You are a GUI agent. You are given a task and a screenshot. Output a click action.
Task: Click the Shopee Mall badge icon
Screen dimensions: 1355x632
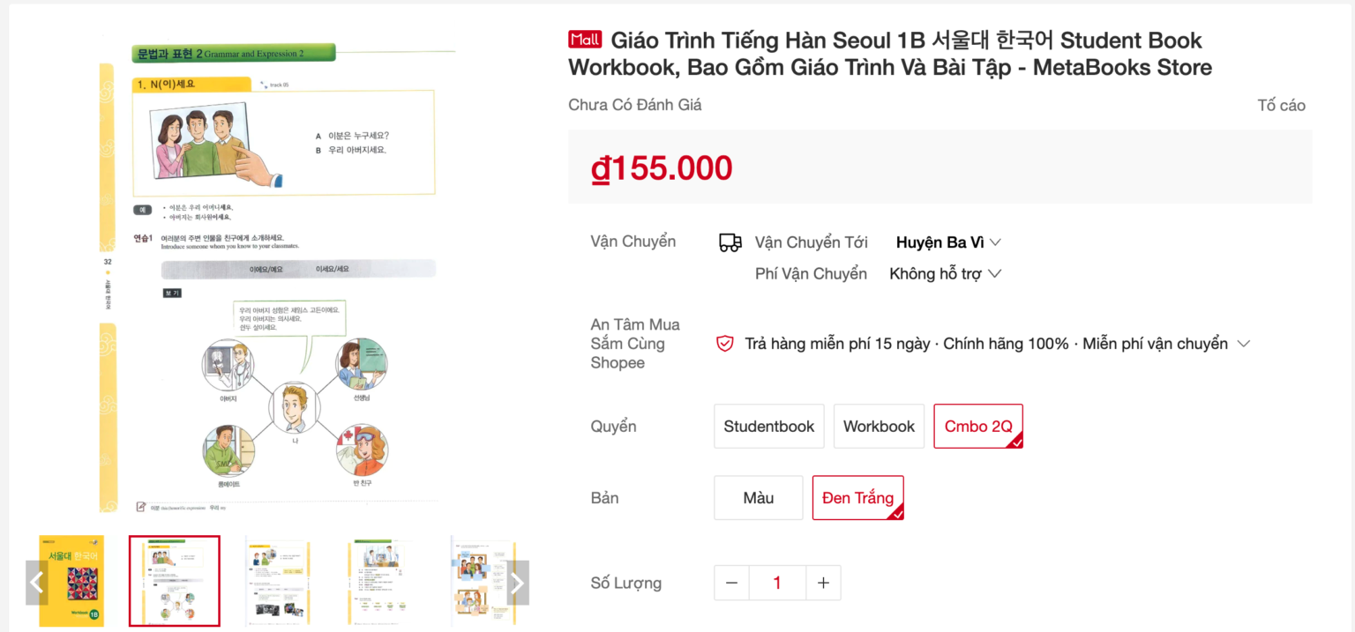(x=585, y=39)
